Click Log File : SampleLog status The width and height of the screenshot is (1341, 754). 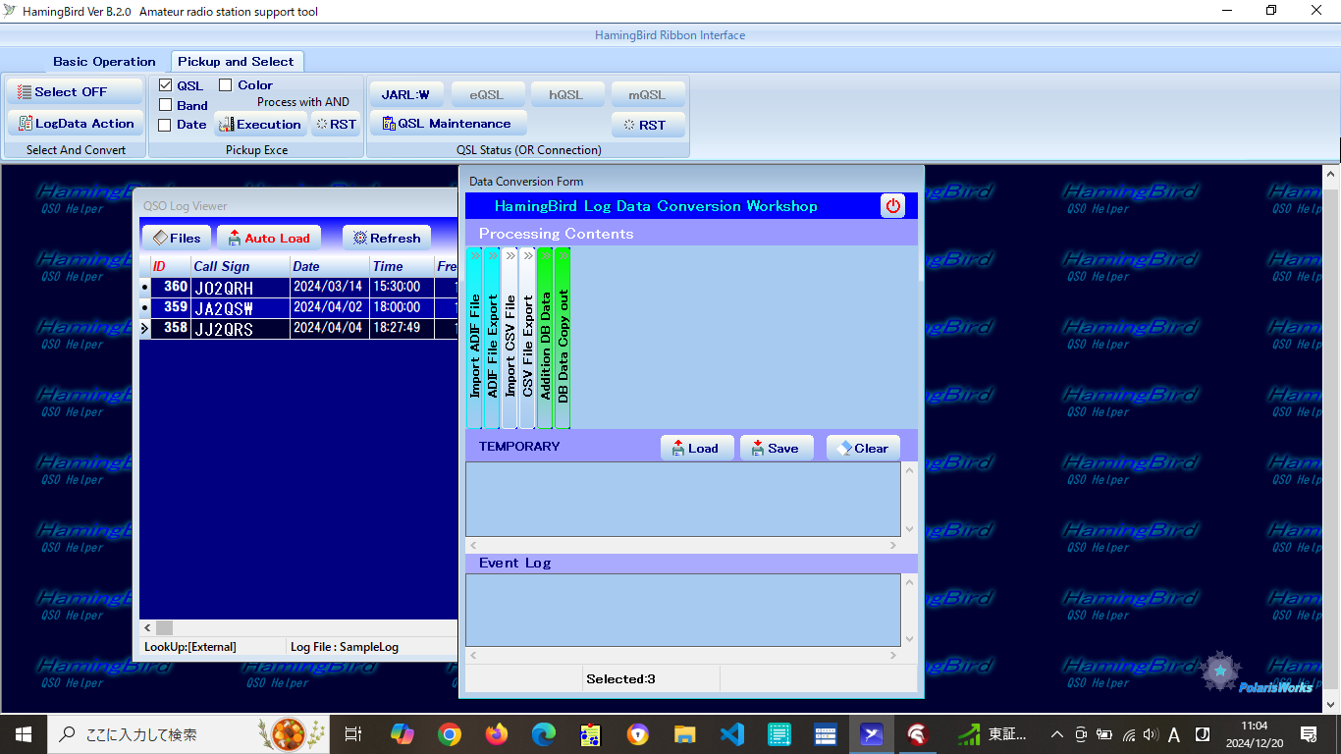click(x=345, y=647)
